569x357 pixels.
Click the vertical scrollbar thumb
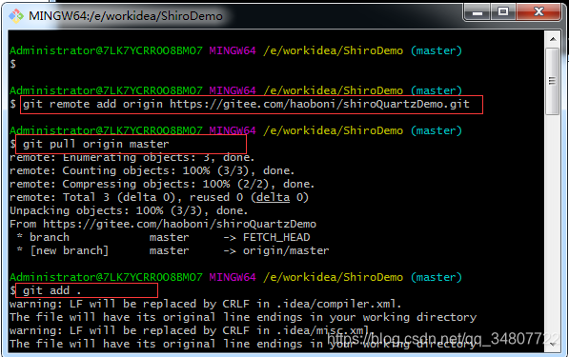[x=553, y=81]
